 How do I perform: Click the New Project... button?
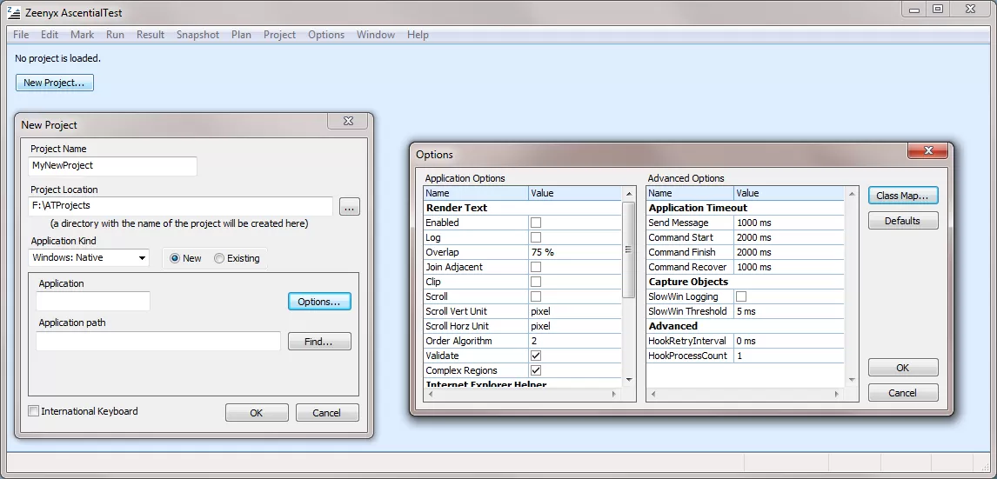55,83
